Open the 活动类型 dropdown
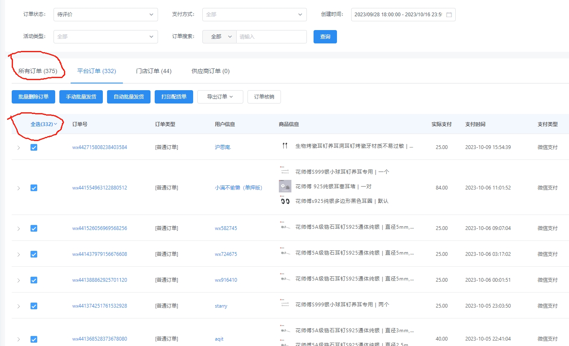Viewport: 569px width, 346px height. [105, 37]
